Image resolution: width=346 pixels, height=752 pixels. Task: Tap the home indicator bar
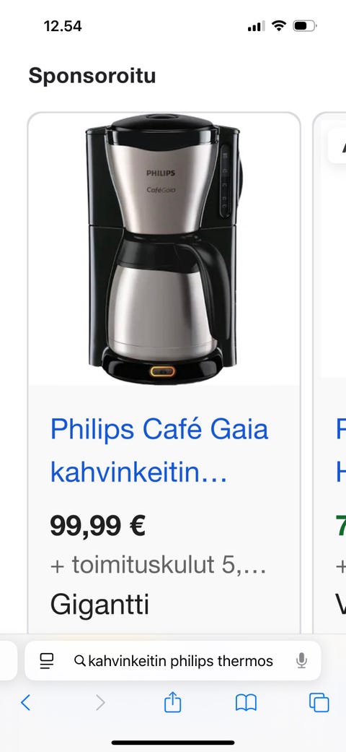point(173,743)
